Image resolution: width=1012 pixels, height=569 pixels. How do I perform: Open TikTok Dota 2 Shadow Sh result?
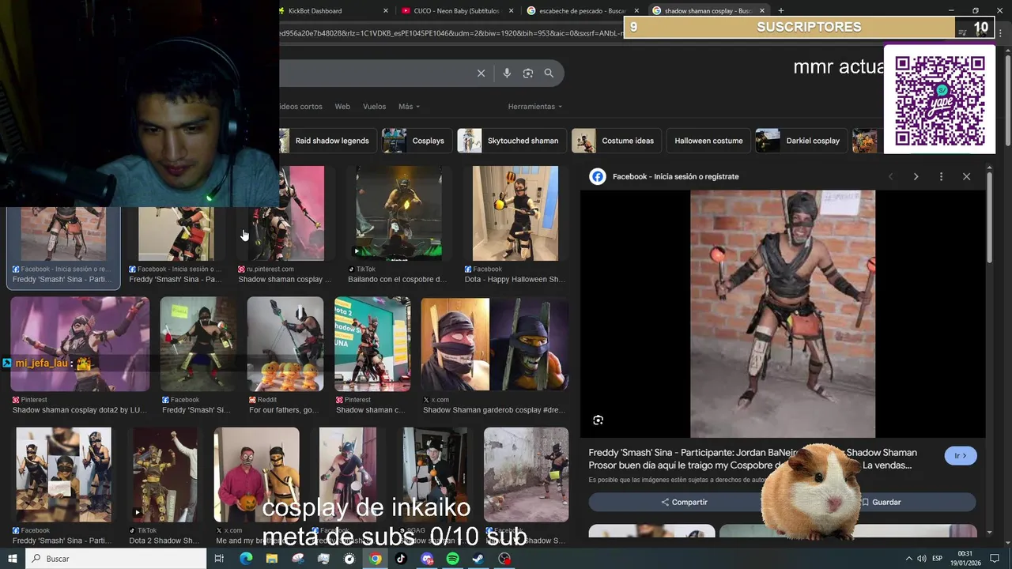[x=164, y=487]
